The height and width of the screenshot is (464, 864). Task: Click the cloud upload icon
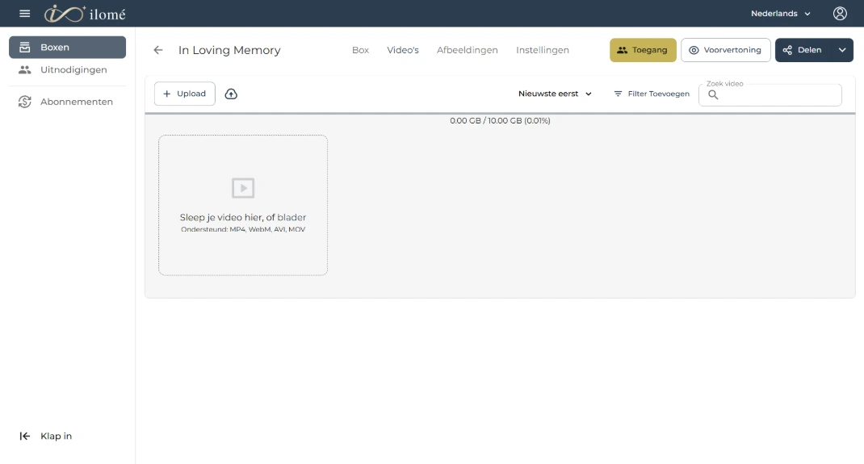[231, 94]
